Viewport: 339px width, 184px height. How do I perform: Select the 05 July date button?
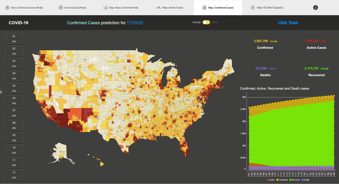(14, 88)
